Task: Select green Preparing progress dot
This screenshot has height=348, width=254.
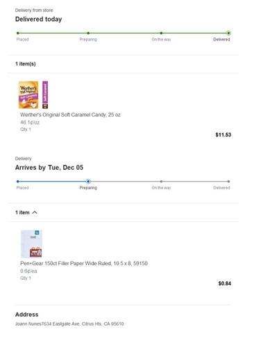Action: click(x=88, y=33)
